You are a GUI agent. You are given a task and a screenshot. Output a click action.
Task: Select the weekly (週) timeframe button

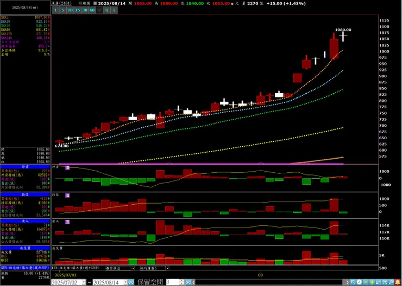pyautogui.click(x=106, y=10)
